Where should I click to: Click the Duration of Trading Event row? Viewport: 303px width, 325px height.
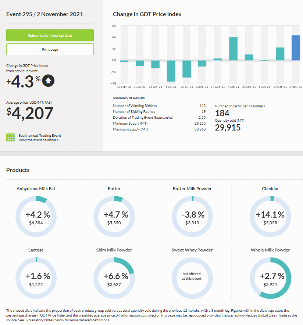click(159, 118)
